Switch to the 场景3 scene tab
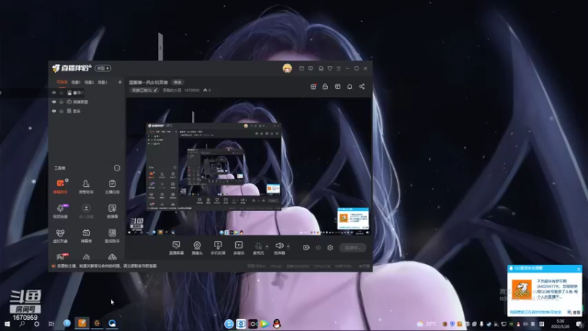Viewport: 588px width, 331px height. [102, 82]
